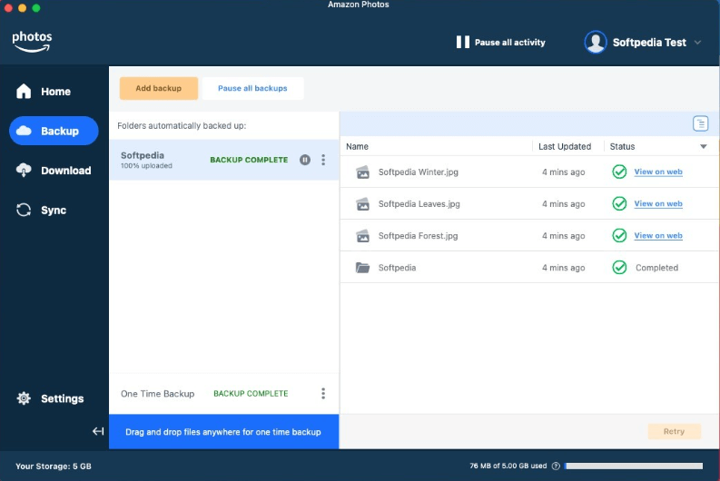720x481 pixels.
Task: Click the 100% uploaded text
Action: point(146,166)
